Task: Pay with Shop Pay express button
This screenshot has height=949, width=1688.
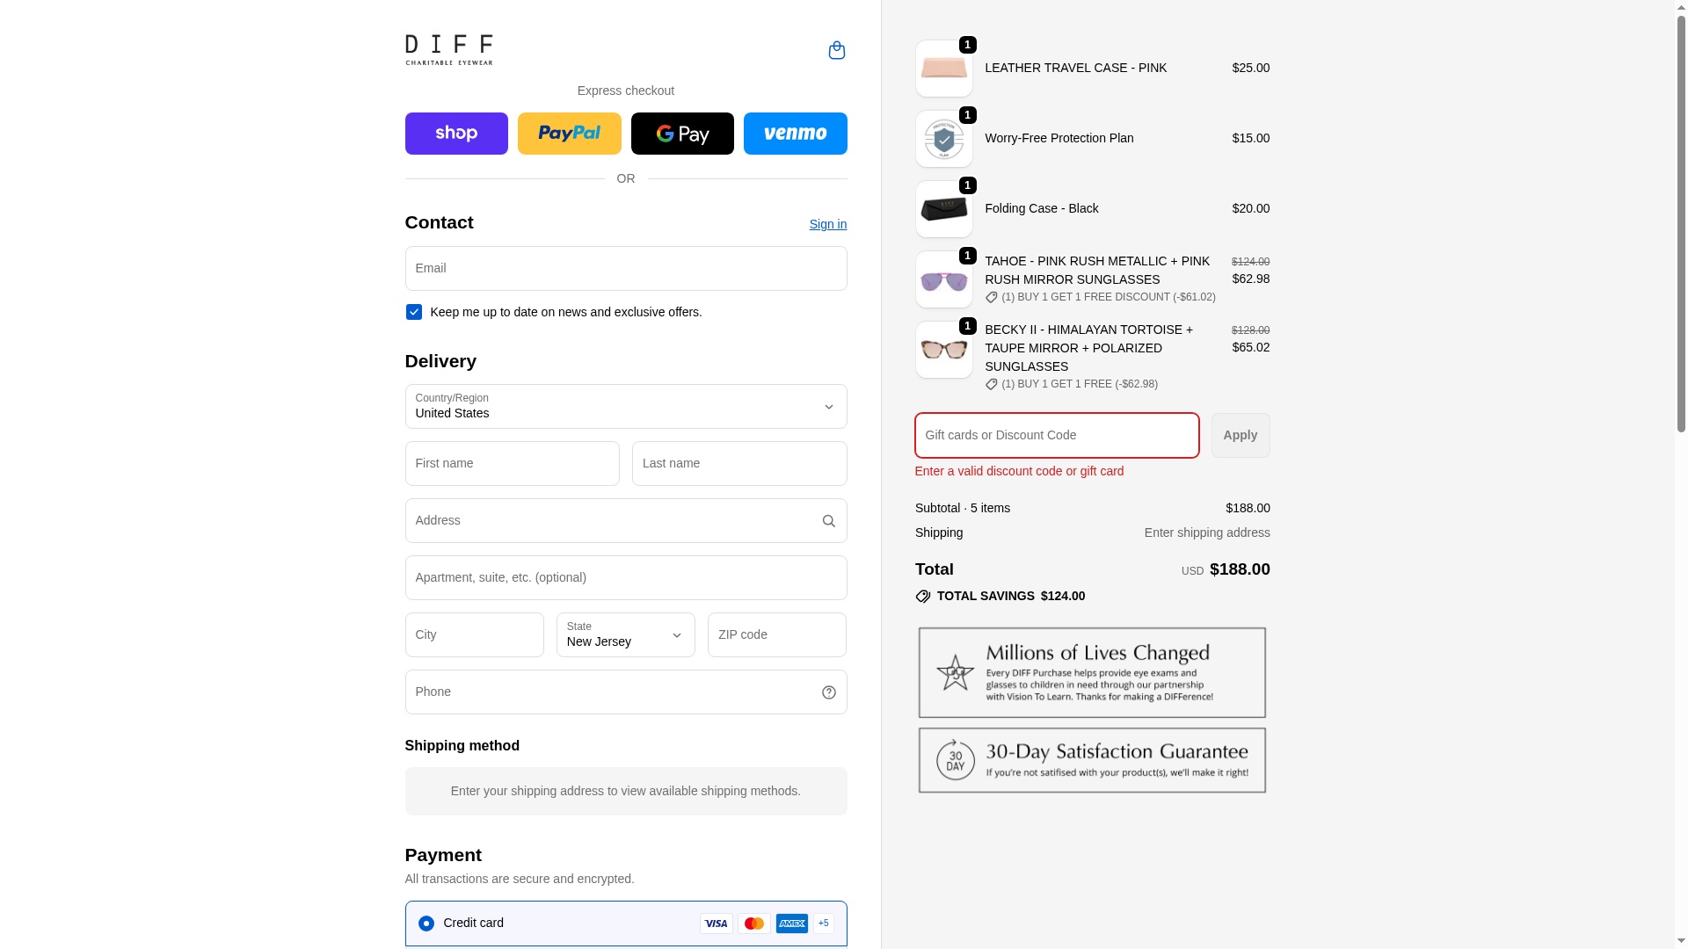Action: (456, 134)
